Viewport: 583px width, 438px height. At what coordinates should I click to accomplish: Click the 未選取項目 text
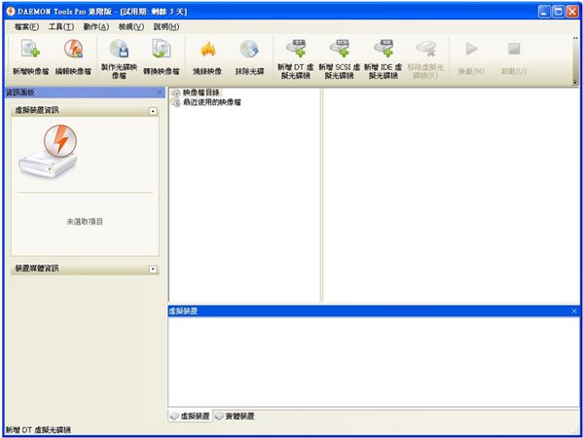click(x=85, y=222)
